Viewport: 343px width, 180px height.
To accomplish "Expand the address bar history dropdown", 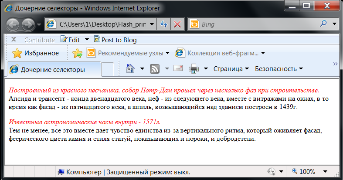I will pyautogui.click(x=152, y=24).
